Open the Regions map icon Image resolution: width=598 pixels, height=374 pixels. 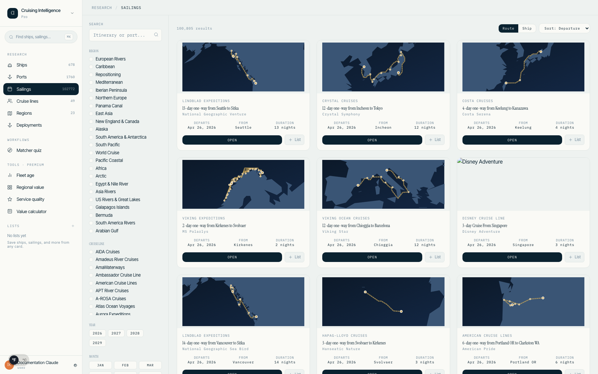10,113
